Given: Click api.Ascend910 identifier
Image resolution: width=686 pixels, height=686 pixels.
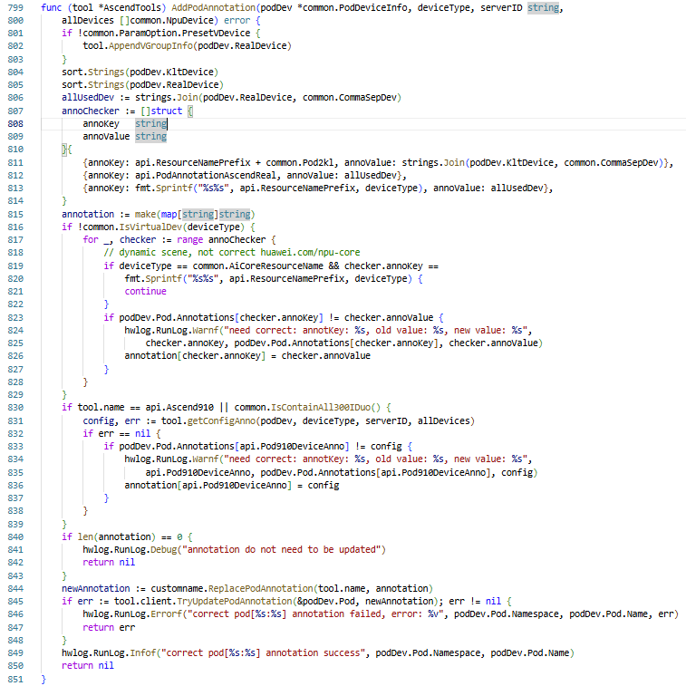Looking at the screenshot, I should pyautogui.click(x=179, y=407).
